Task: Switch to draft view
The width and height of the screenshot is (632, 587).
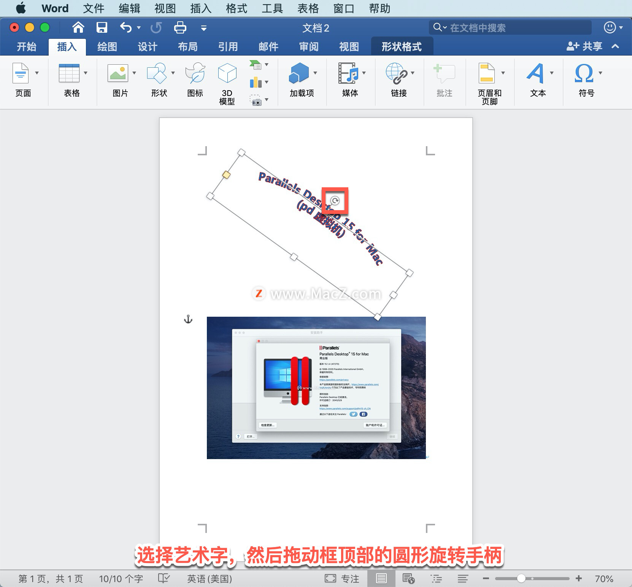Action: [463, 579]
